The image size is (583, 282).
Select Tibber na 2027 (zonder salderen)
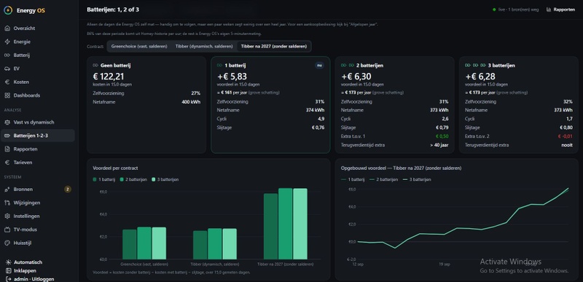pos(274,47)
